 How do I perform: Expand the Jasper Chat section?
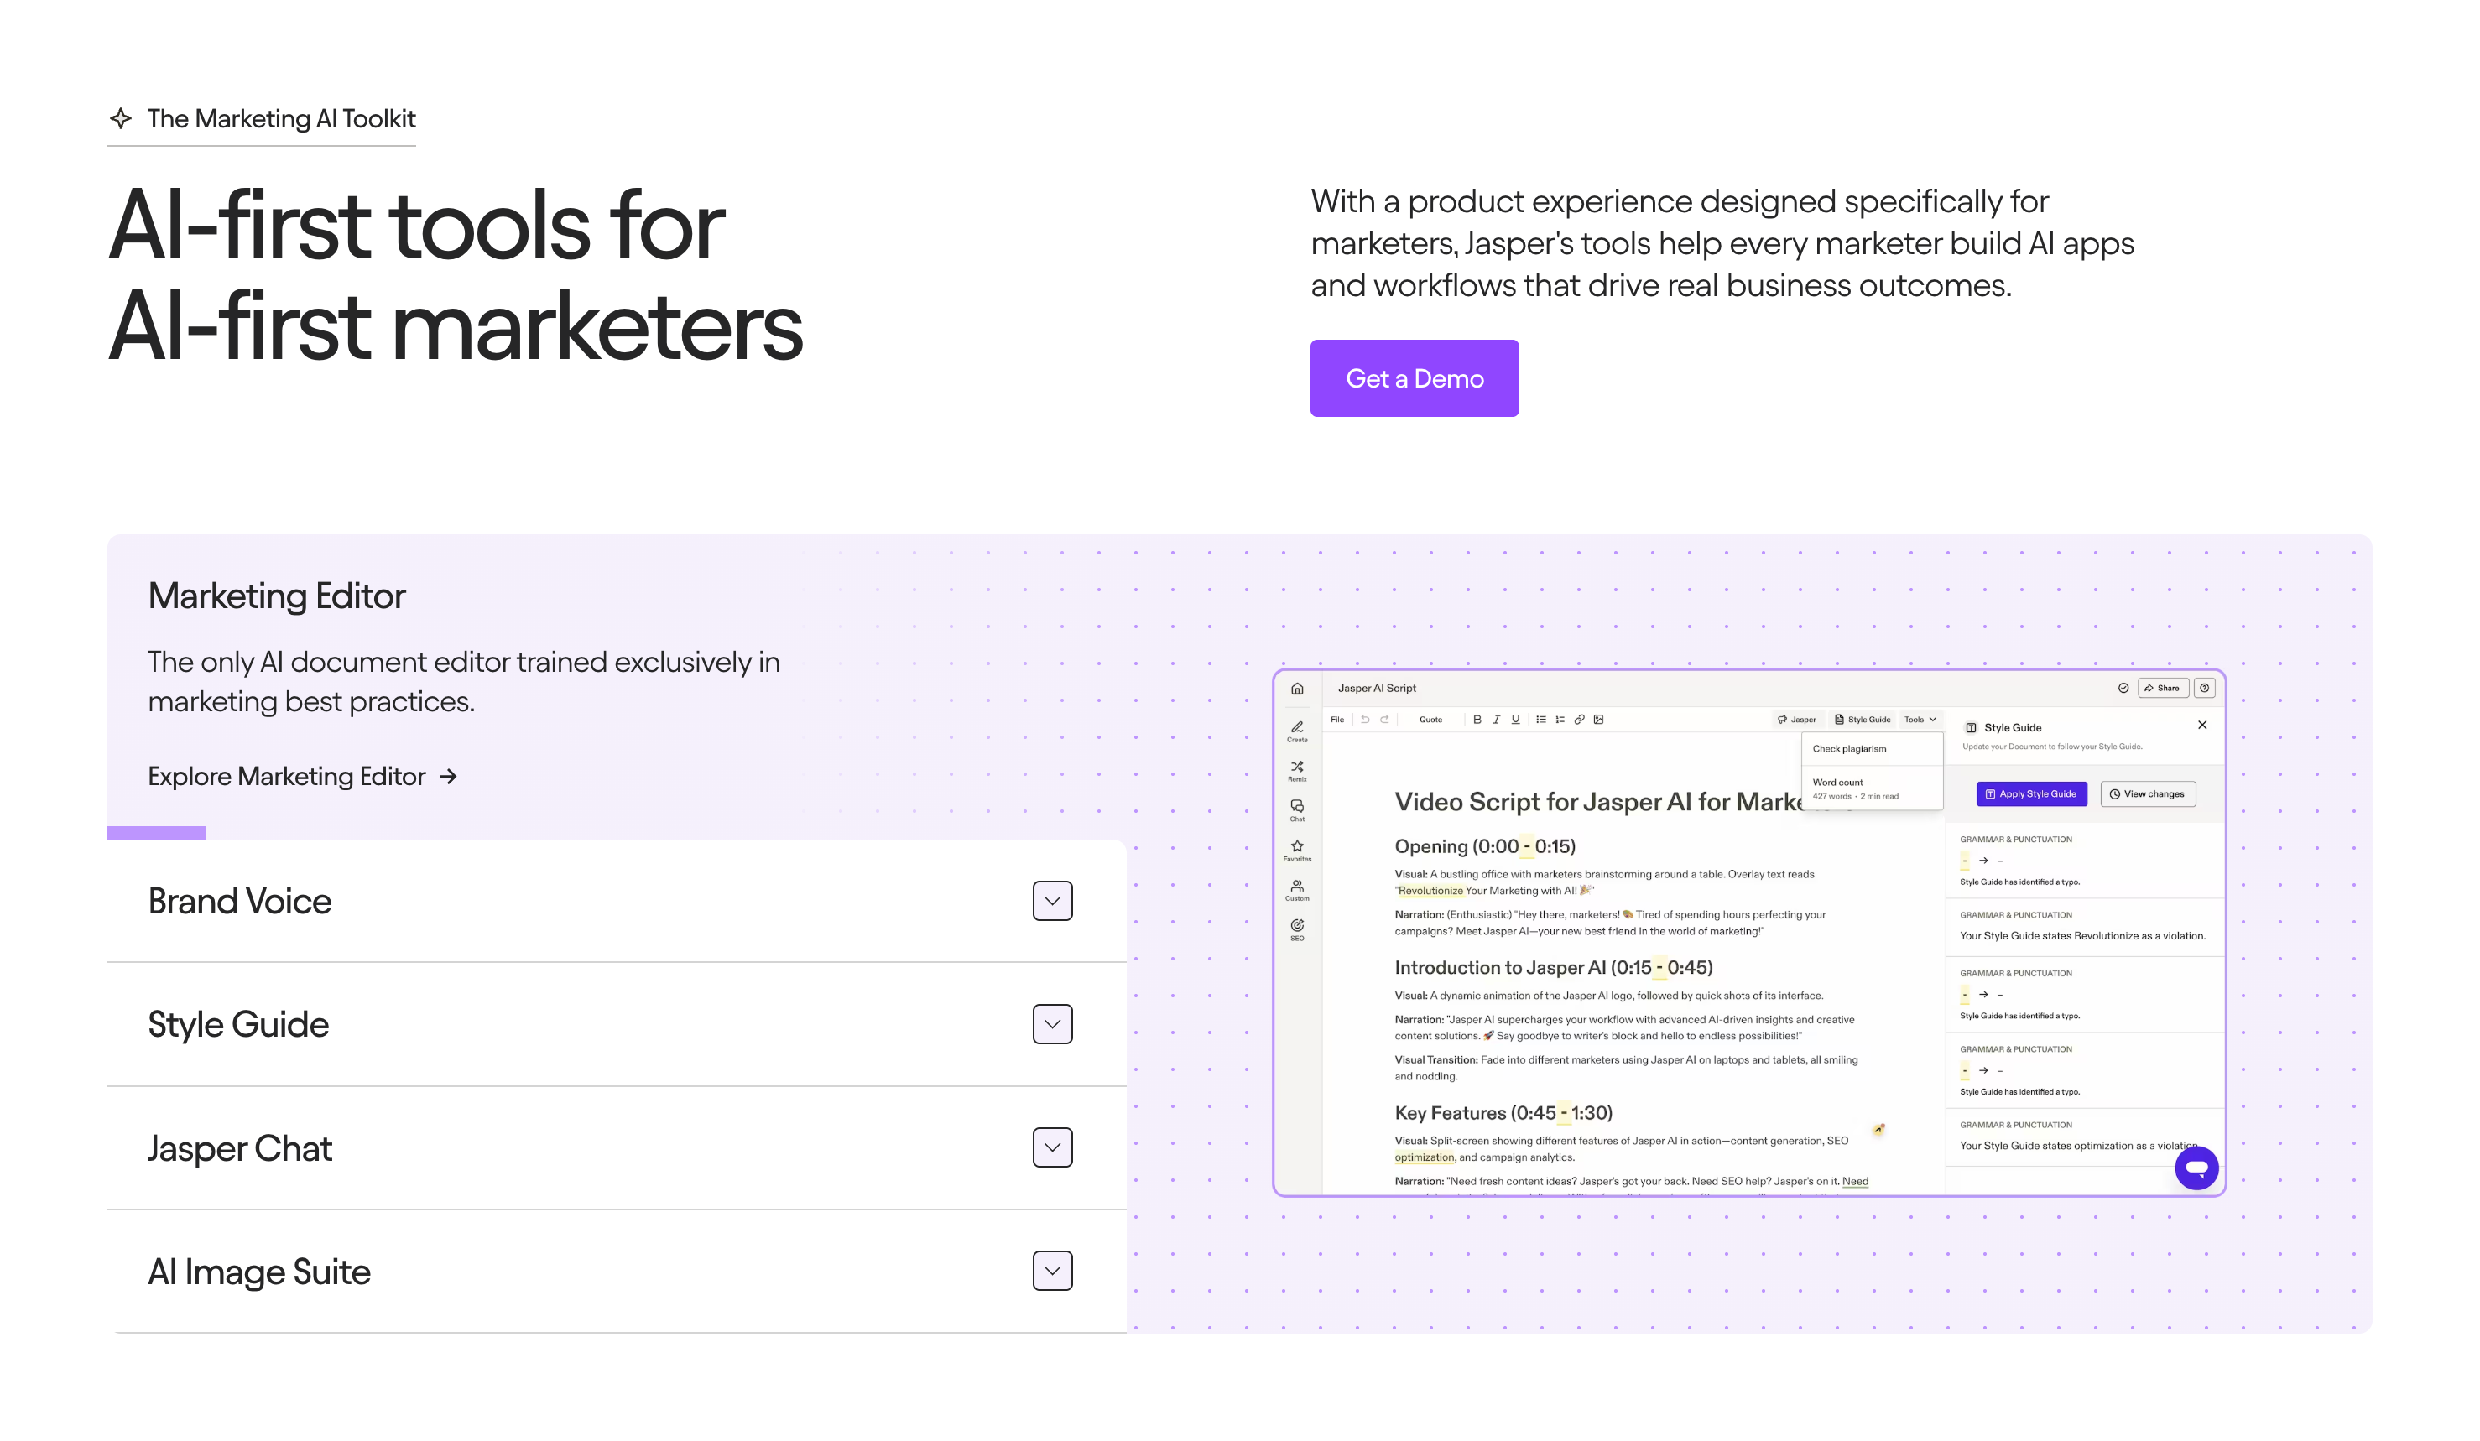tap(1052, 1148)
